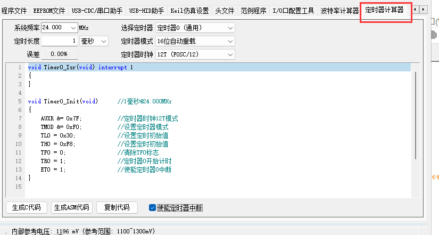Open the EEPROM文件 tab

pos(49,11)
